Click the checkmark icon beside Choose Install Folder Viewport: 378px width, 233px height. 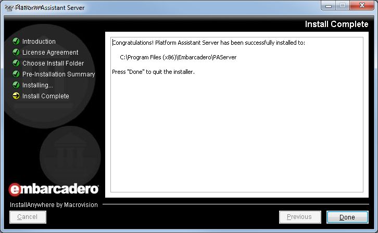click(x=16, y=63)
